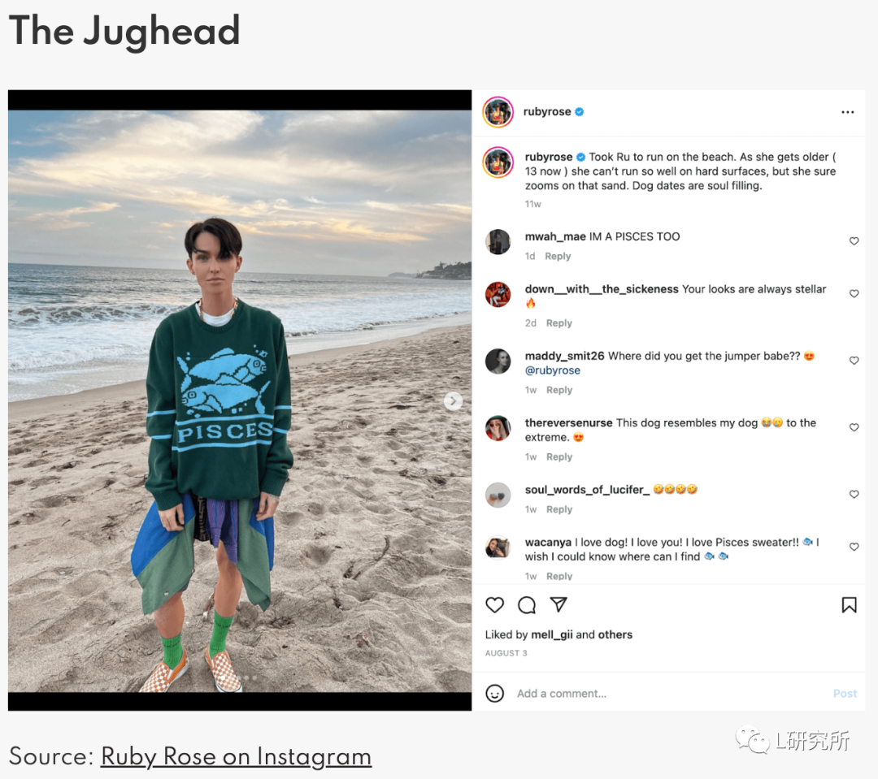Open the @rubyrose mention link
The width and height of the screenshot is (878, 779).
coord(552,370)
